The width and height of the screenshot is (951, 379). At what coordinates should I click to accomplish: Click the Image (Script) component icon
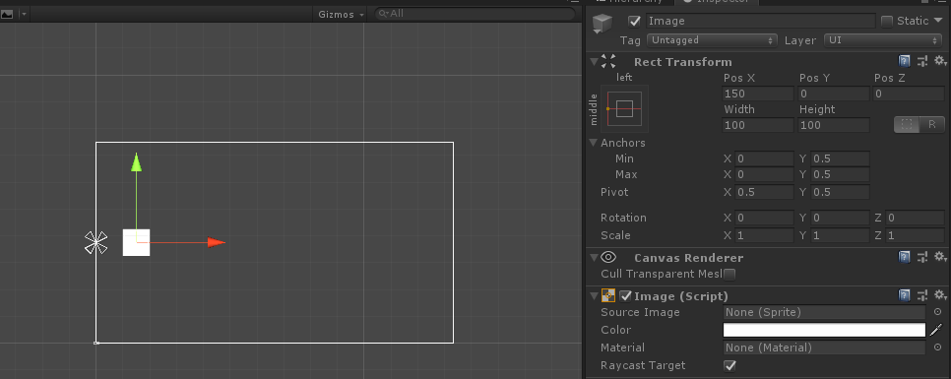pyautogui.click(x=608, y=295)
